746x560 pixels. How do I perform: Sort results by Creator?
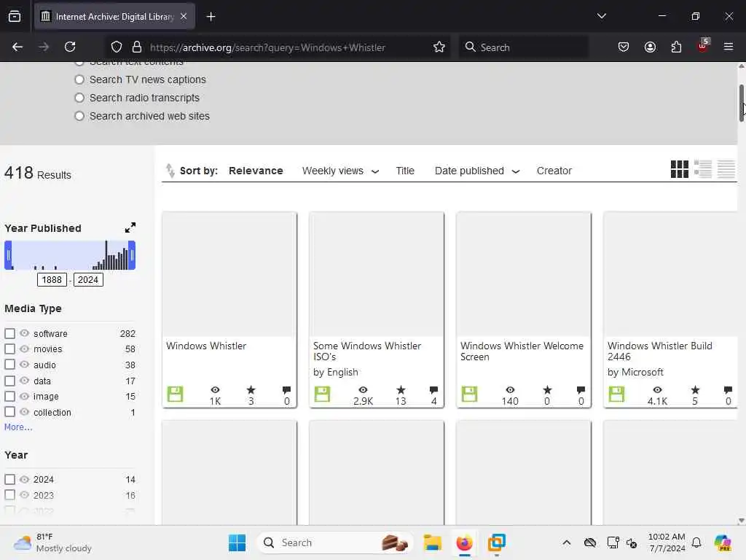pos(554,171)
